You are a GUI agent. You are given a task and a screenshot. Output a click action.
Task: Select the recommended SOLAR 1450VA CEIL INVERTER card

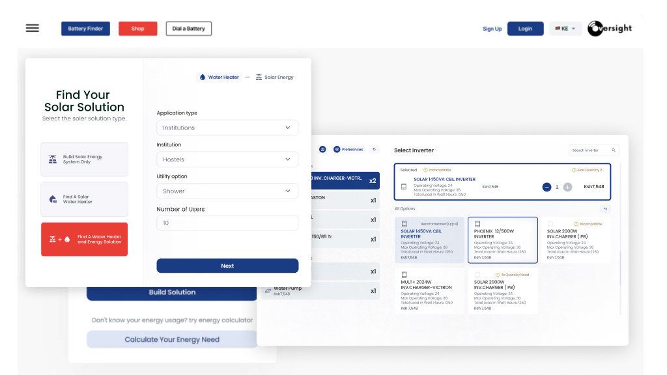coord(429,240)
